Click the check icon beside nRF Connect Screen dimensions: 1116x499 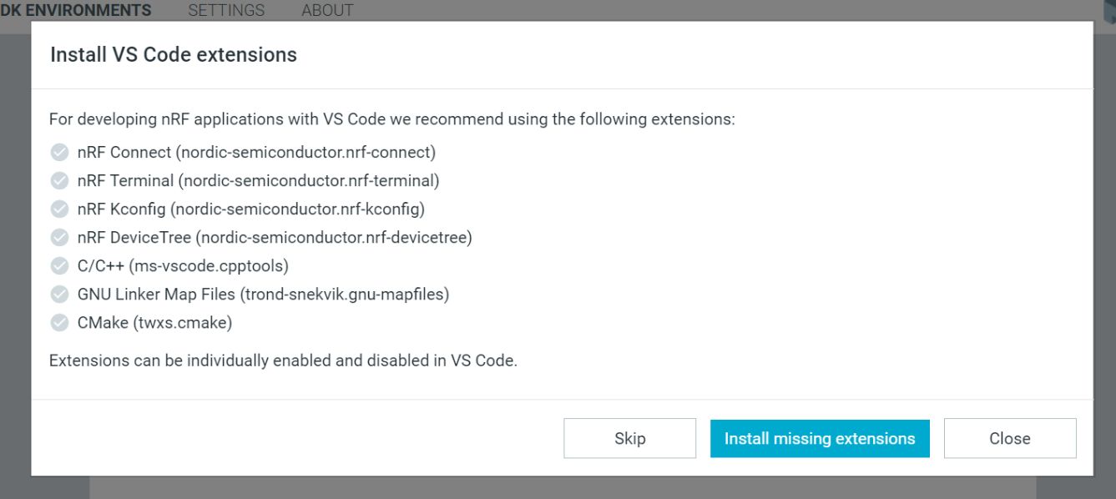(59, 152)
